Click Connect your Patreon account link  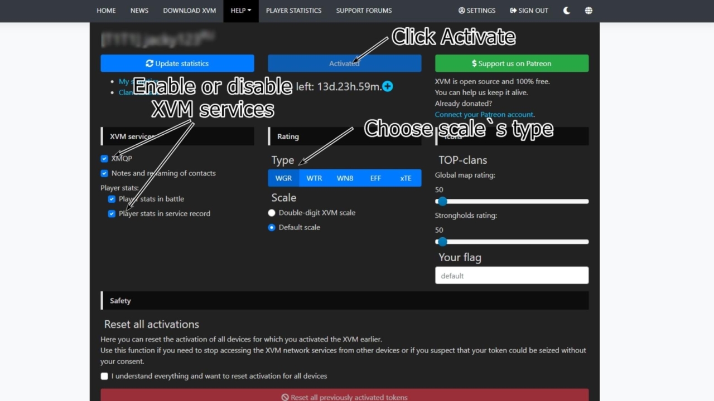tap(484, 114)
